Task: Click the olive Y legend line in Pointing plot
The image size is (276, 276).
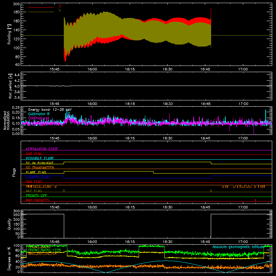Action: click(41, 12)
